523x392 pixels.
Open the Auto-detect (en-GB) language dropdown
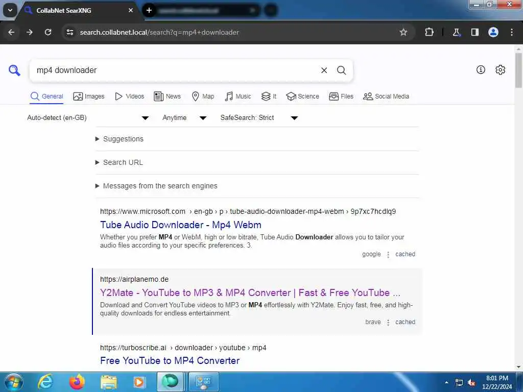click(88, 118)
